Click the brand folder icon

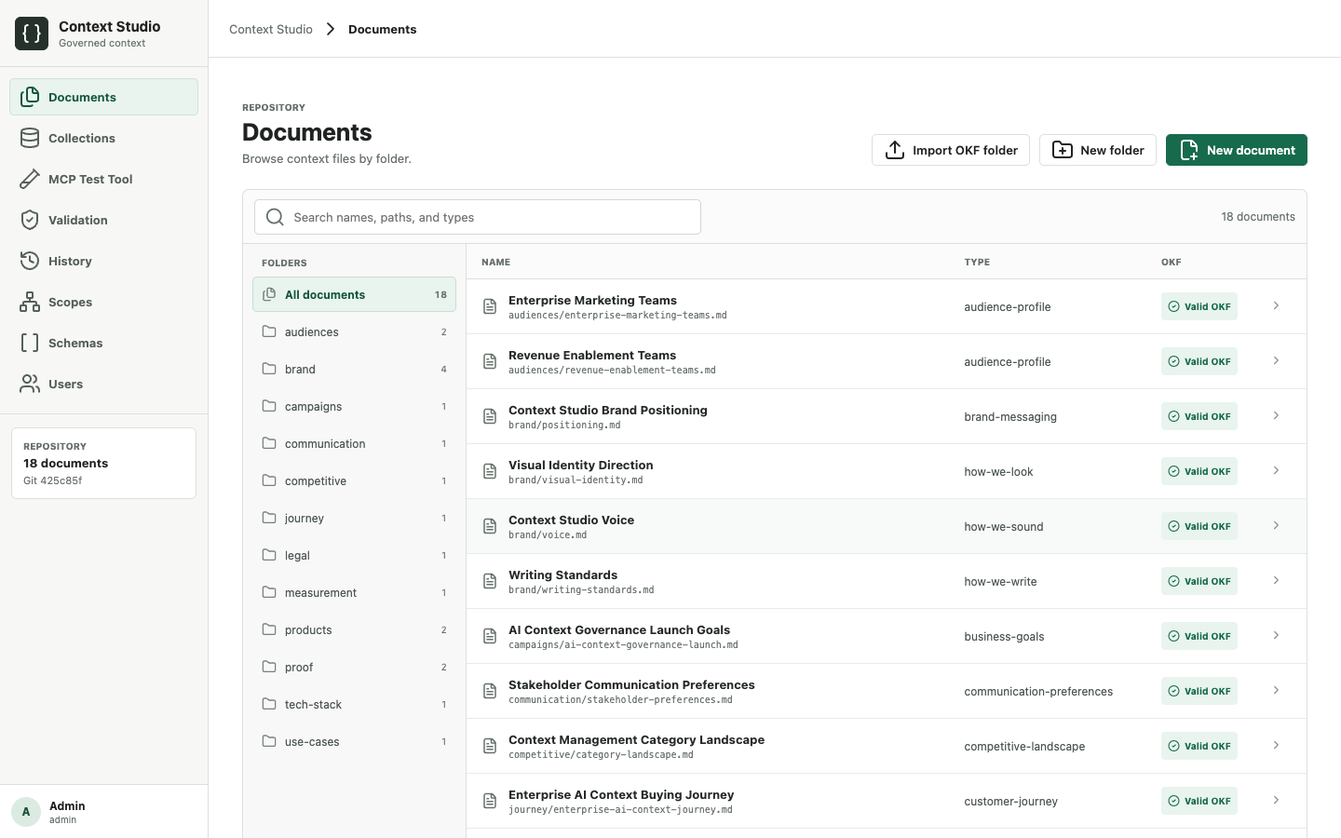point(269,369)
